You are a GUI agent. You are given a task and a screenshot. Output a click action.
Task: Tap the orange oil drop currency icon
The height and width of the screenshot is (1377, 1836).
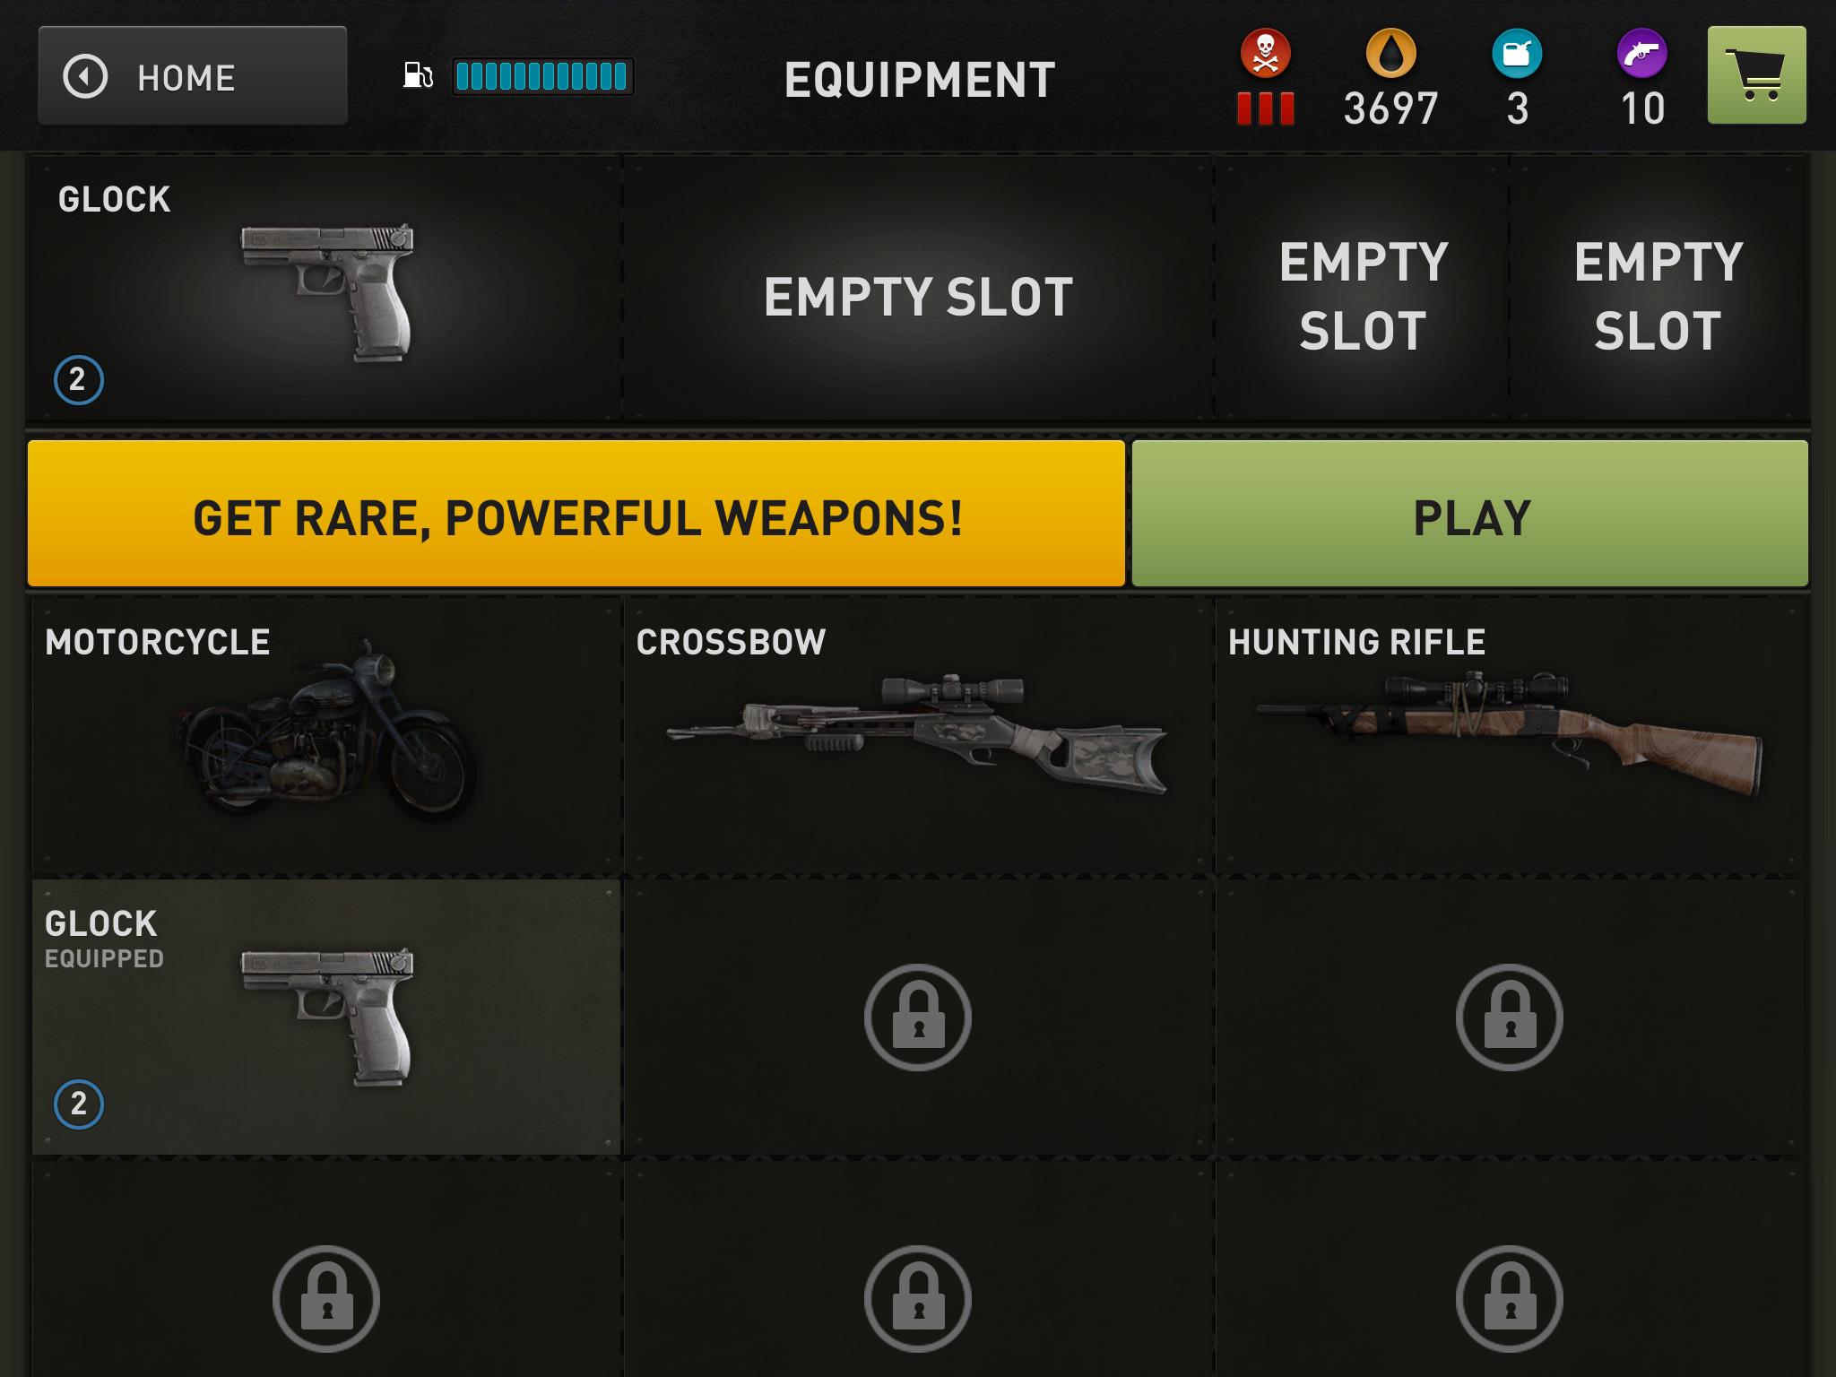(1390, 54)
